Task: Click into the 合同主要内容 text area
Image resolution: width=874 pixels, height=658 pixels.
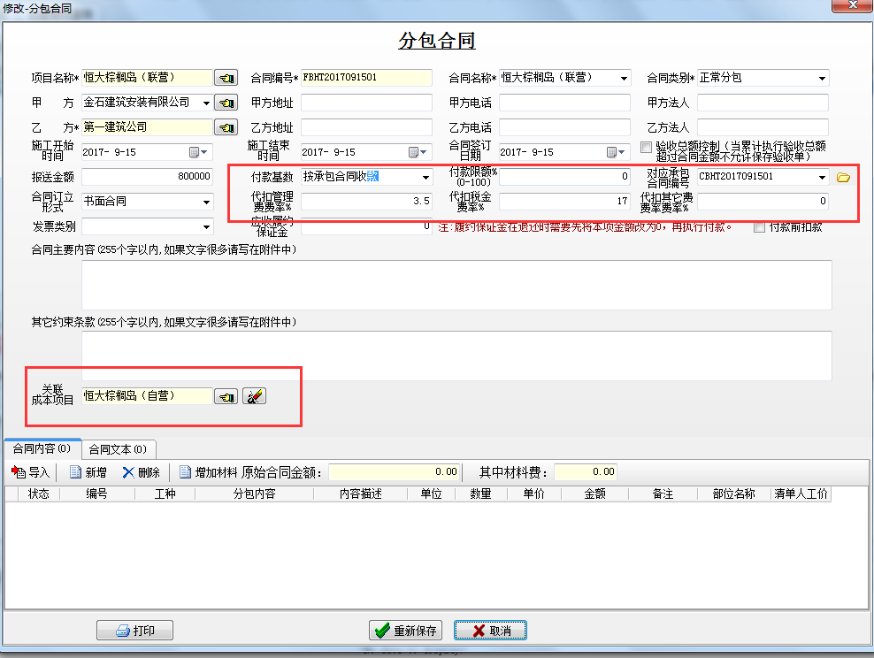Action: [x=456, y=285]
